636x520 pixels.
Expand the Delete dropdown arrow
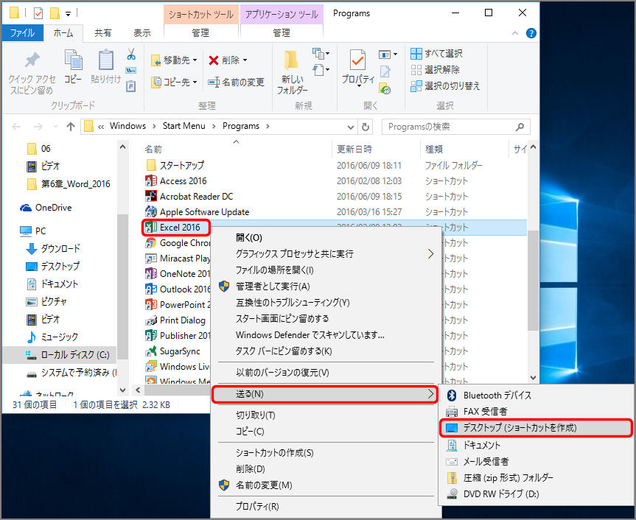click(x=245, y=60)
